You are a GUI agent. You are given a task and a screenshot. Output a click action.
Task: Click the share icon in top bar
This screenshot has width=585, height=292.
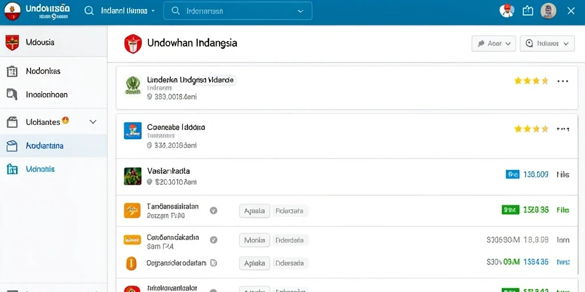click(x=528, y=11)
